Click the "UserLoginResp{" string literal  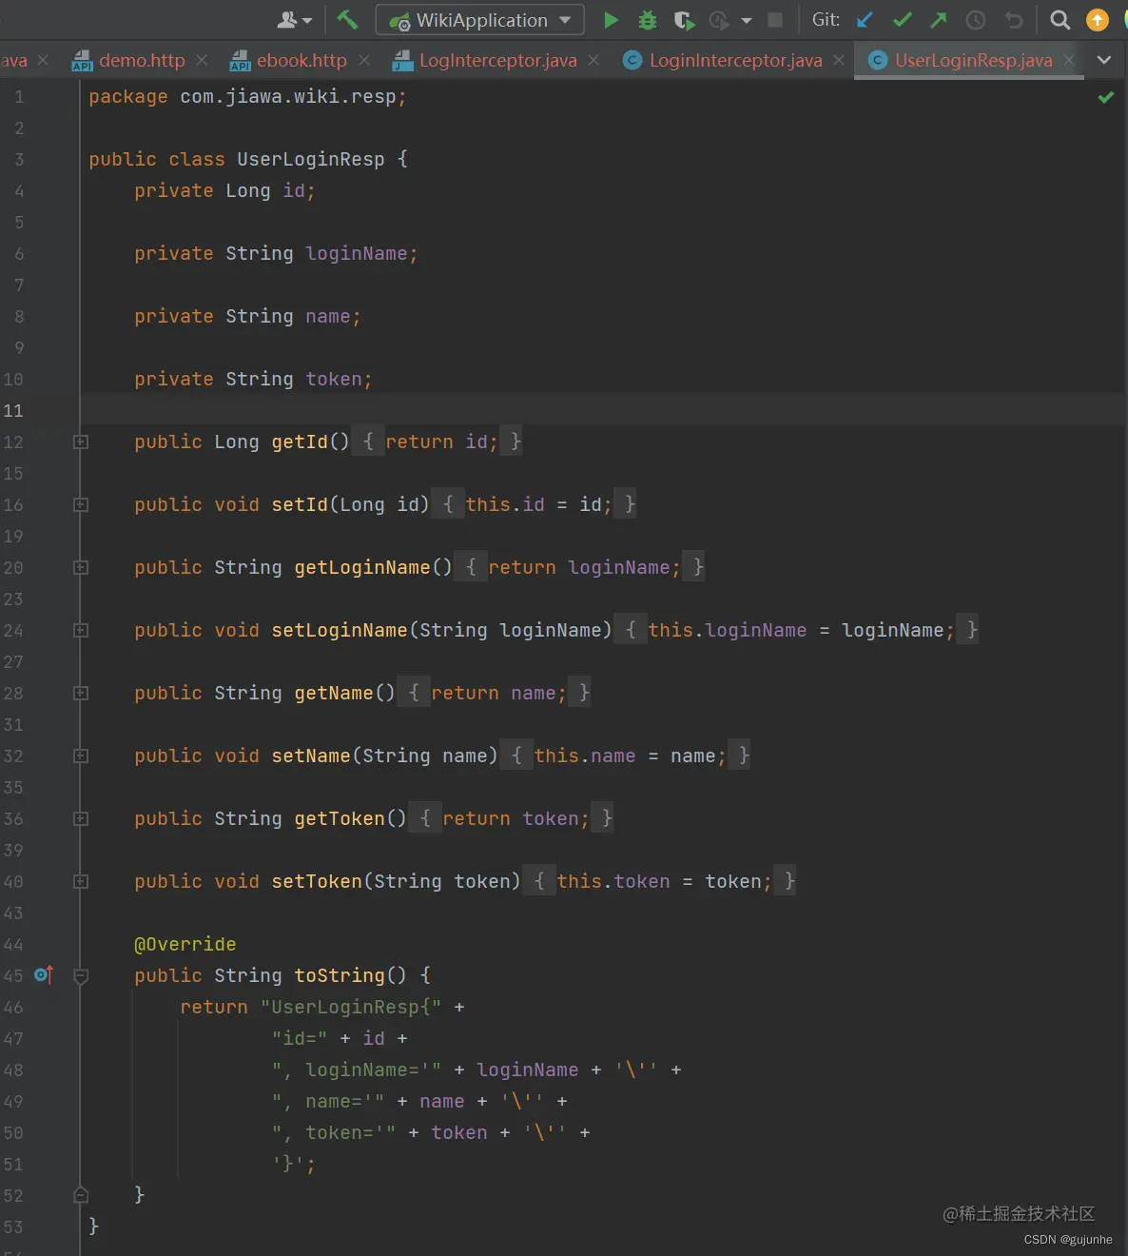coord(351,1007)
